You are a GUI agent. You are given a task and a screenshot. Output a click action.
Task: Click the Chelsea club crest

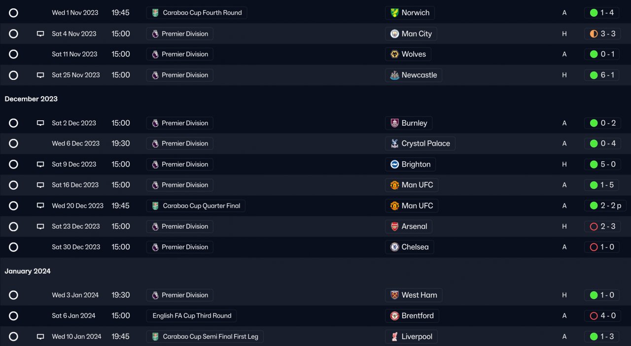[x=394, y=247]
